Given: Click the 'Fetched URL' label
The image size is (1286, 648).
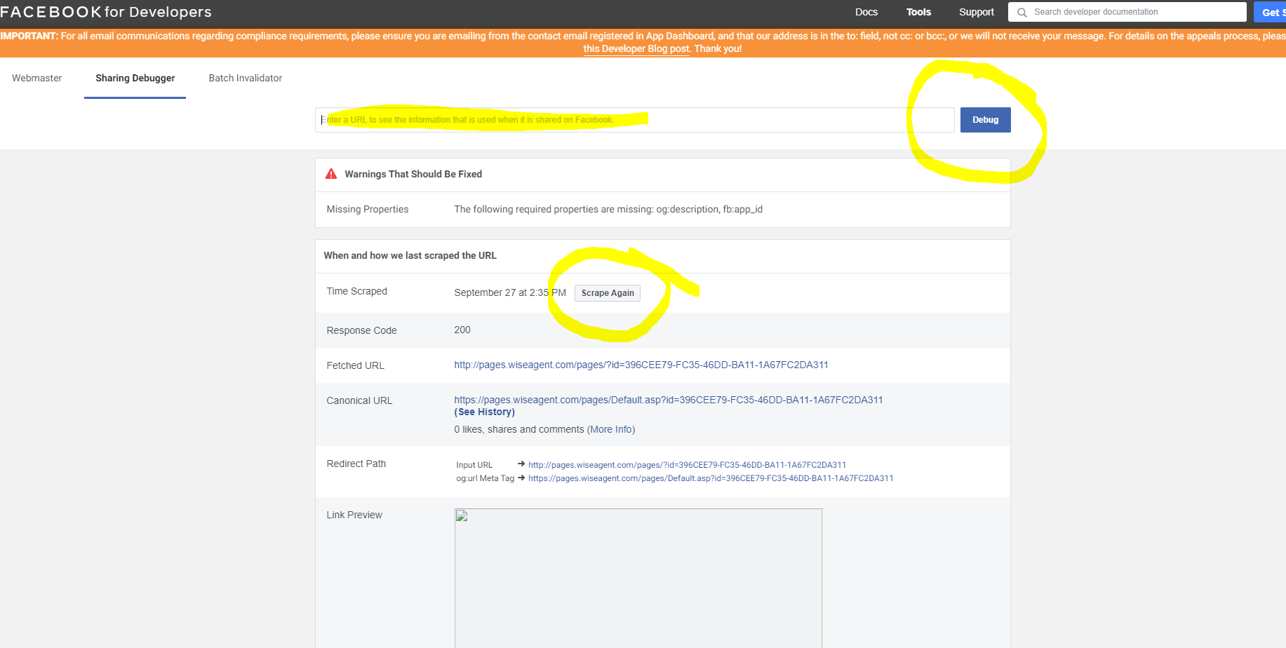Looking at the screenshot, I should coord(356,365).
